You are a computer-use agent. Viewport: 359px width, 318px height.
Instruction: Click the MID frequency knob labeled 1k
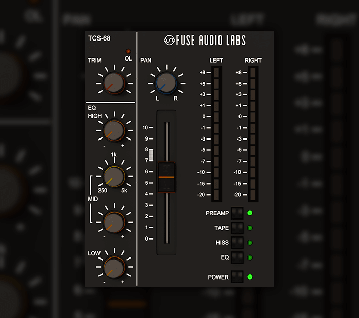(x=113, y=175)
